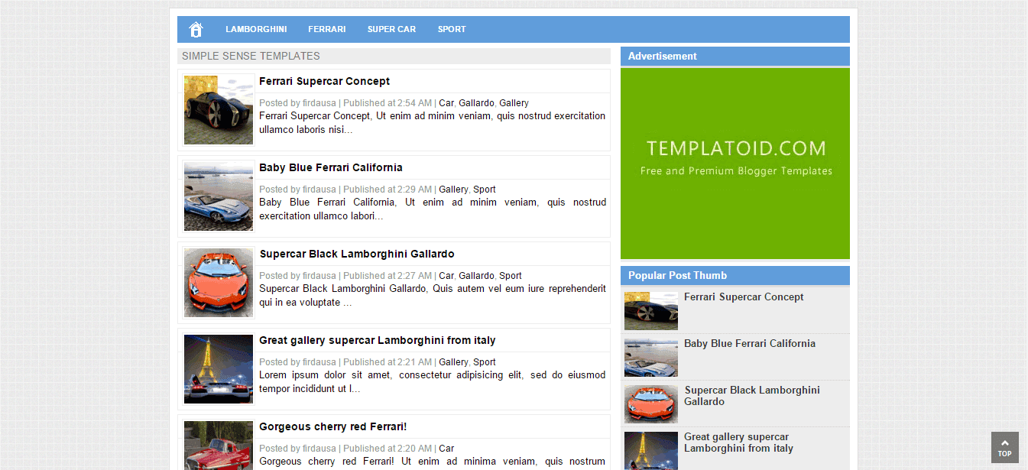Click Sport tag under Supercar Black Lamborghini
The image size is (1028, 470).
pos(511,276)
